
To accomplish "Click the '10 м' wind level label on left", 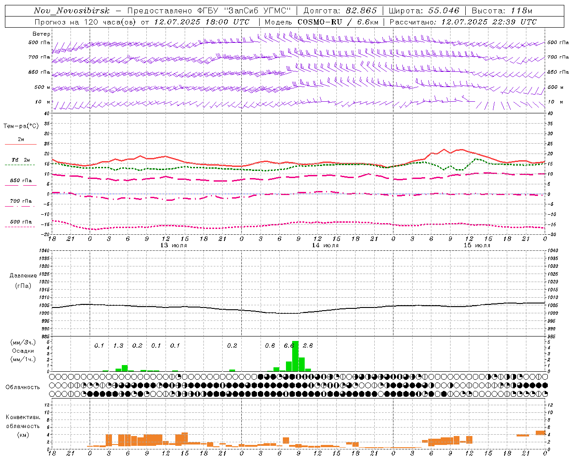I will (43, 102).
